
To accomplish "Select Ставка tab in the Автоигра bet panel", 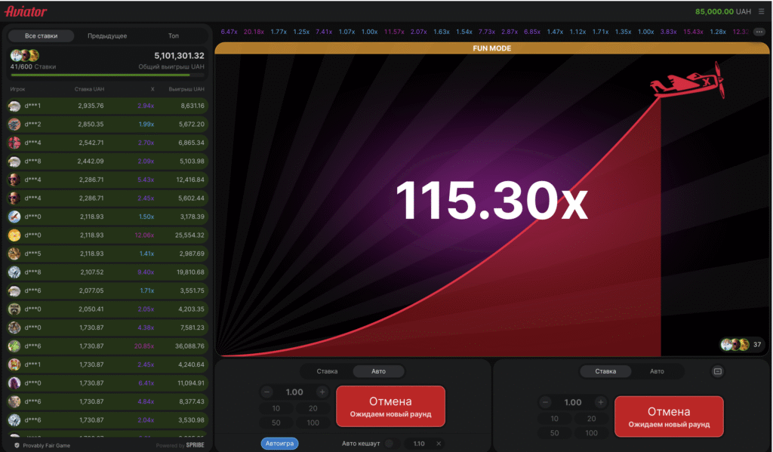I will coord(327,371).
